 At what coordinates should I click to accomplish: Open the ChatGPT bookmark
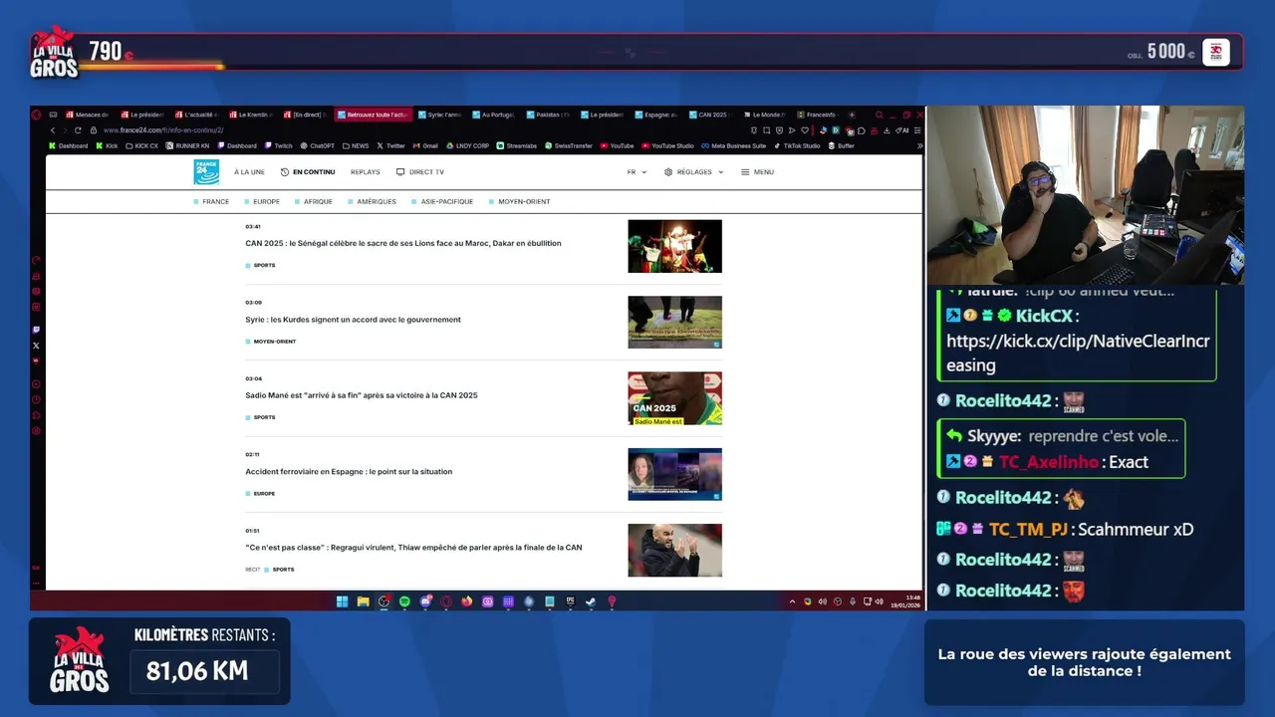(x=318, y=145)
